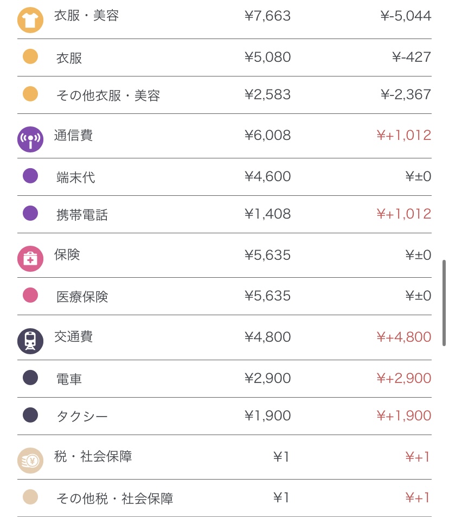Click the 携帯電話 difference ¥+1,012
This screenshot has height=517, width=449.
click(404, 214)
